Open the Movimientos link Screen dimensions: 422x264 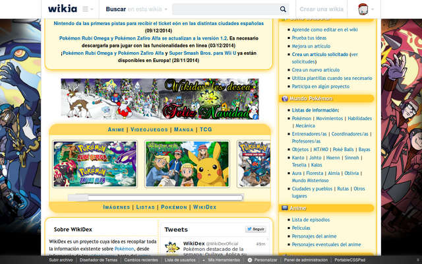pos(330,119)
